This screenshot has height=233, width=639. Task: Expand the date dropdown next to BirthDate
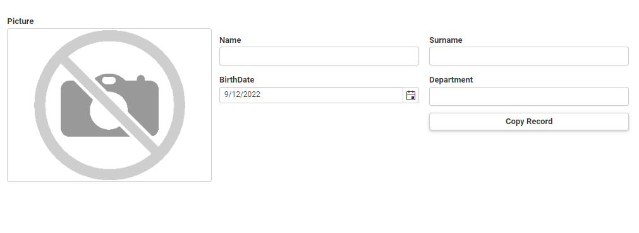pyautogui.click(x=411, y=95)
